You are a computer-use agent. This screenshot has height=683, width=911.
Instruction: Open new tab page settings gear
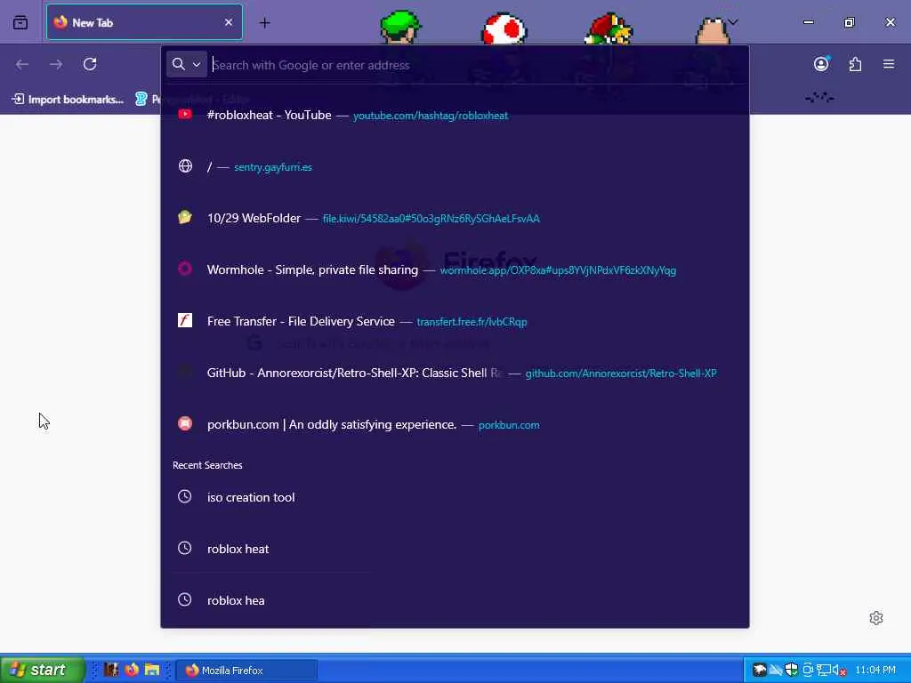pos(876,618)
